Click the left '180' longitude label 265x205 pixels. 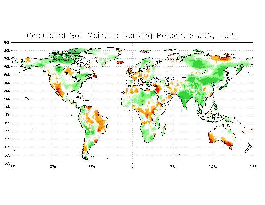(x=12, y=166)
